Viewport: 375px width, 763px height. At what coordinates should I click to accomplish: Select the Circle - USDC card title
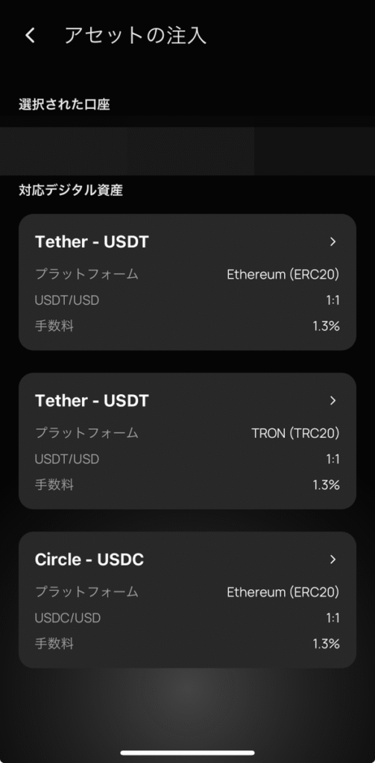[89, 560]
